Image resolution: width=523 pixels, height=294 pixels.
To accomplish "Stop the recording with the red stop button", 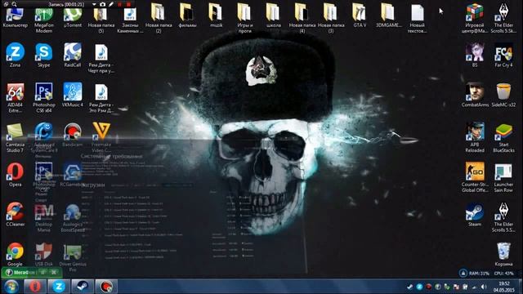I will [x=129, y=4].
